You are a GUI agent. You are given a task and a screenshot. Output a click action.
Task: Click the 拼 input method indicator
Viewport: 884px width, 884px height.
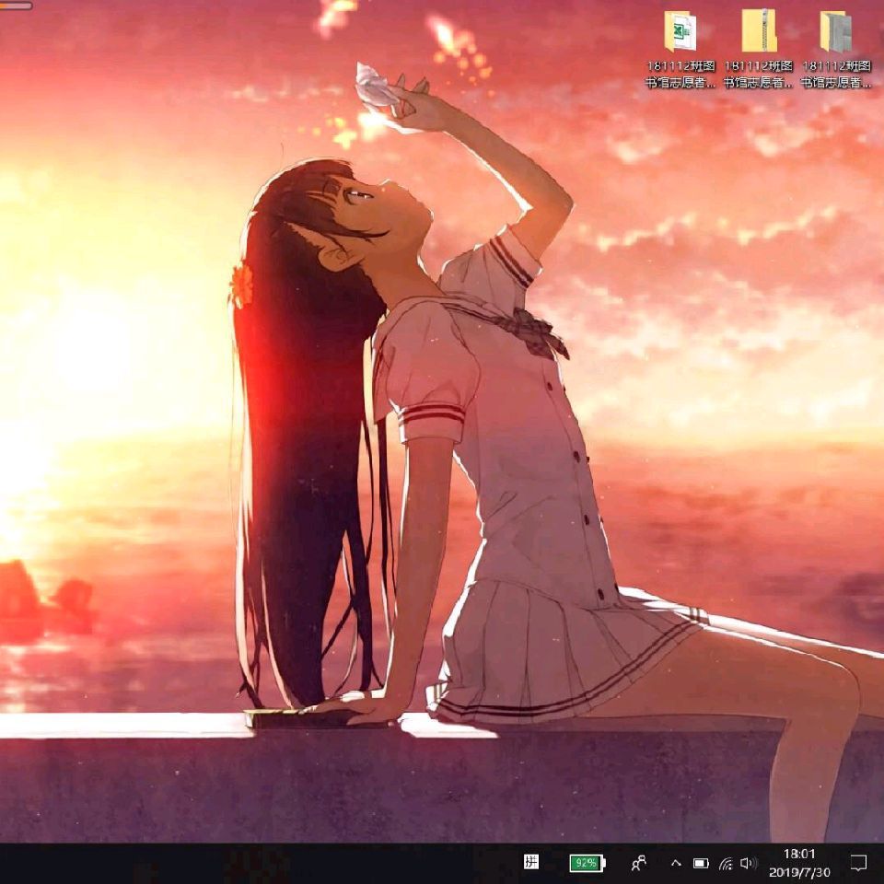pos(530,862)
